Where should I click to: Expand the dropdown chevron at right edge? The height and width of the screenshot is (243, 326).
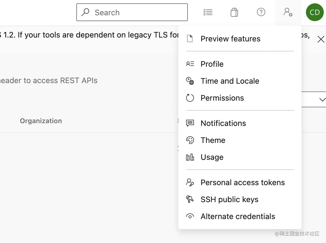tap(322, 100)
